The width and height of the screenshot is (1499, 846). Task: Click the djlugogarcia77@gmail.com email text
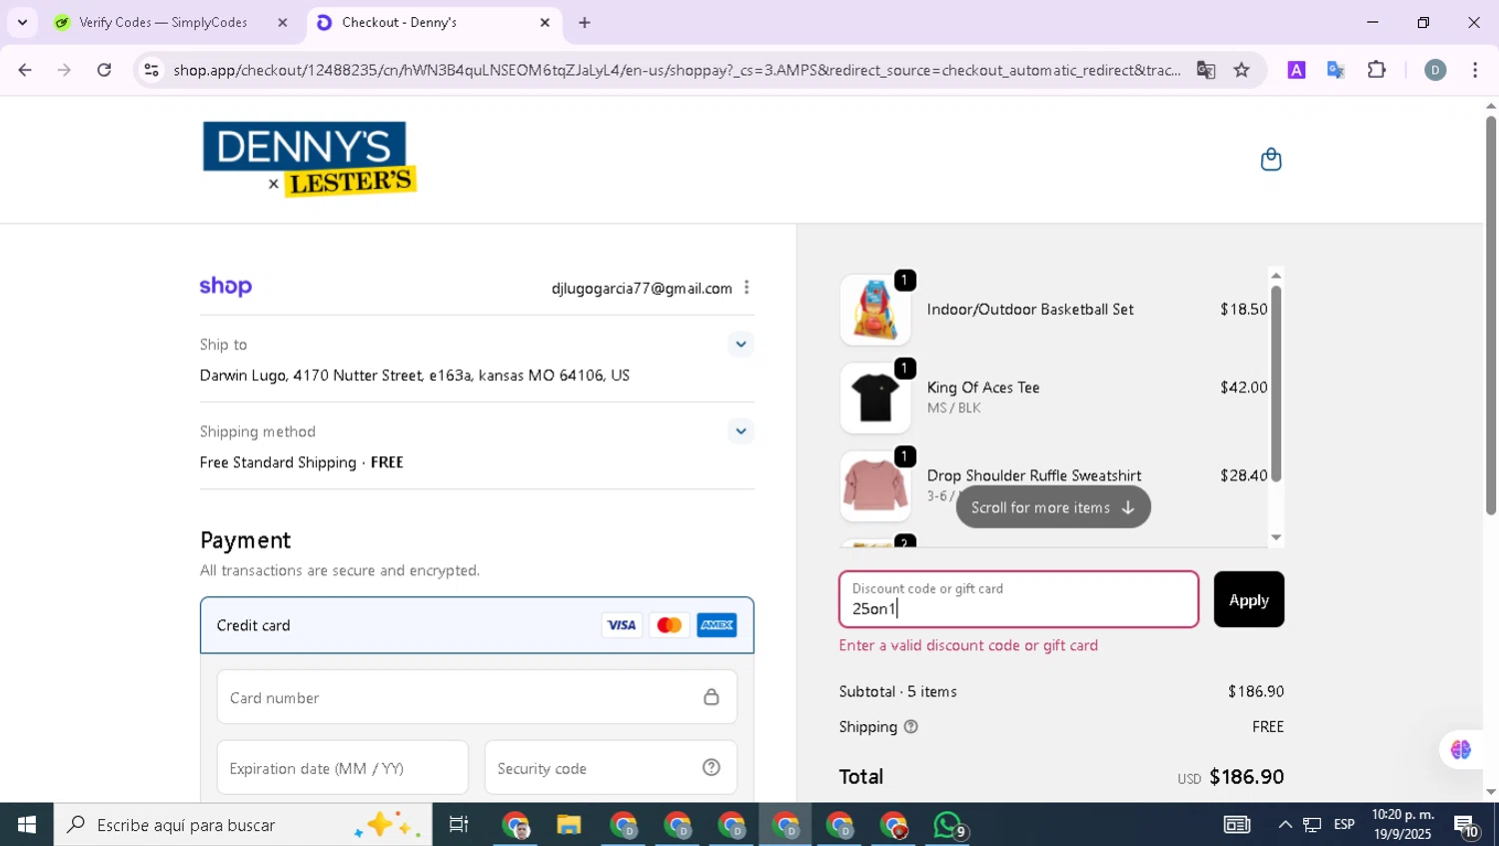tap(642, 289)
